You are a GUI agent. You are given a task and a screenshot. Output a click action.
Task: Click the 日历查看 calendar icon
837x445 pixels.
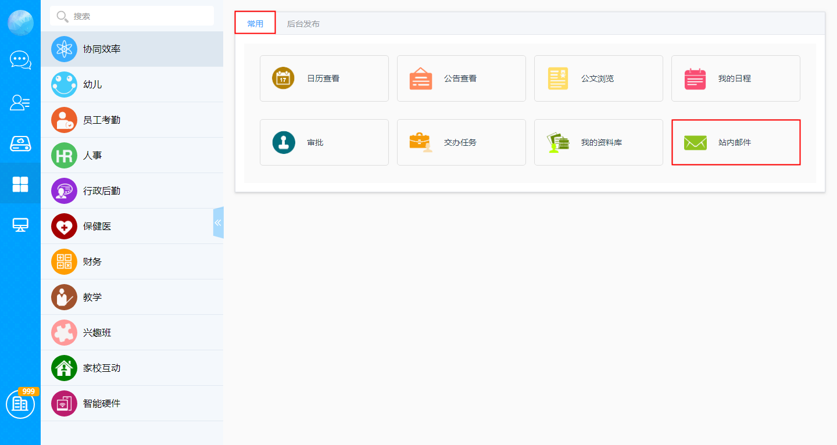tap(283, 78)
